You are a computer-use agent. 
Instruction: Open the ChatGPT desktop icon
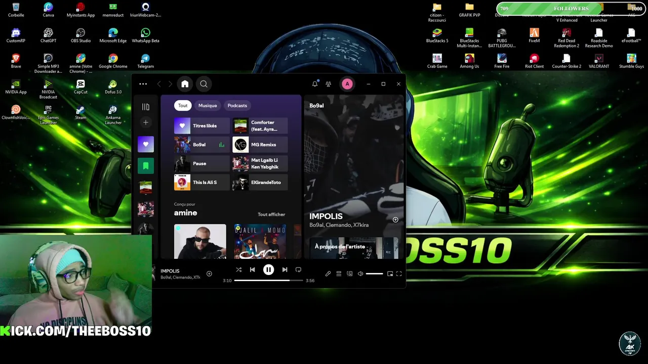pyautogui.click(x=48, y=35)
